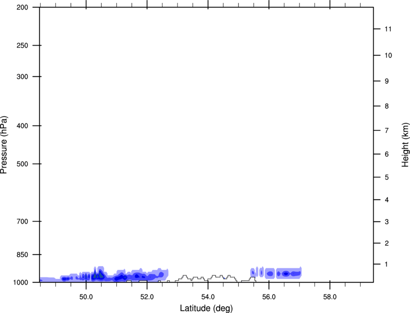Click the 250 pressure tick label
410x313 pixels.
point(22,45)
